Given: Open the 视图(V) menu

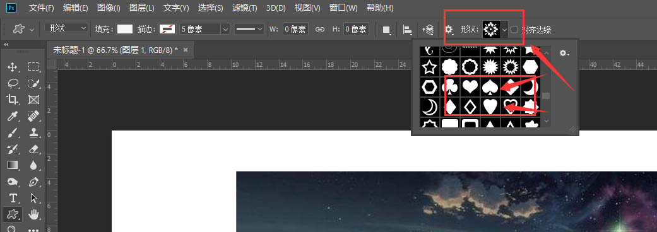Looking at the screenshot, I should click(307, 8).
